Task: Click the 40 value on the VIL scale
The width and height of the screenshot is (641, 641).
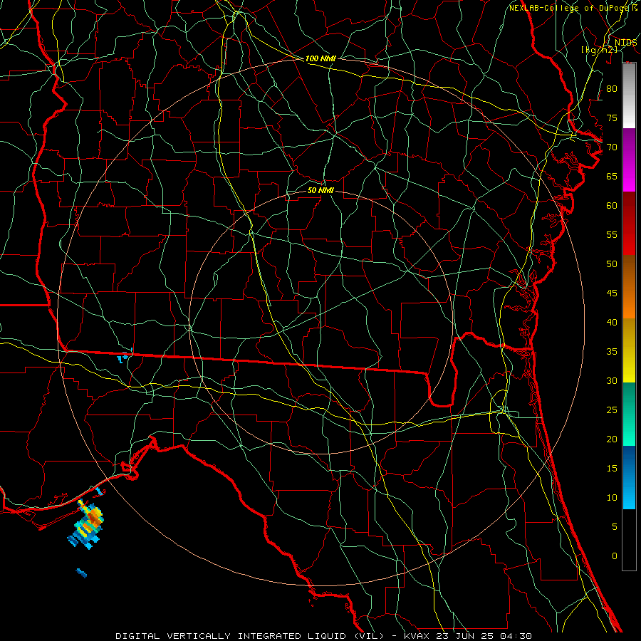Action: point(612,322)
